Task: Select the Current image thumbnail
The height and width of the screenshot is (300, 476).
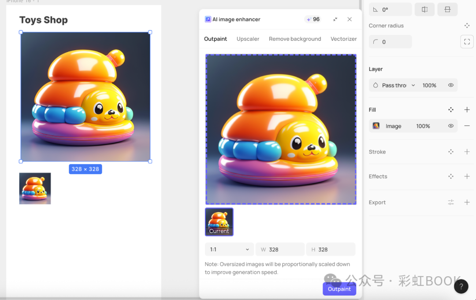Action: (x=219, y=222)
